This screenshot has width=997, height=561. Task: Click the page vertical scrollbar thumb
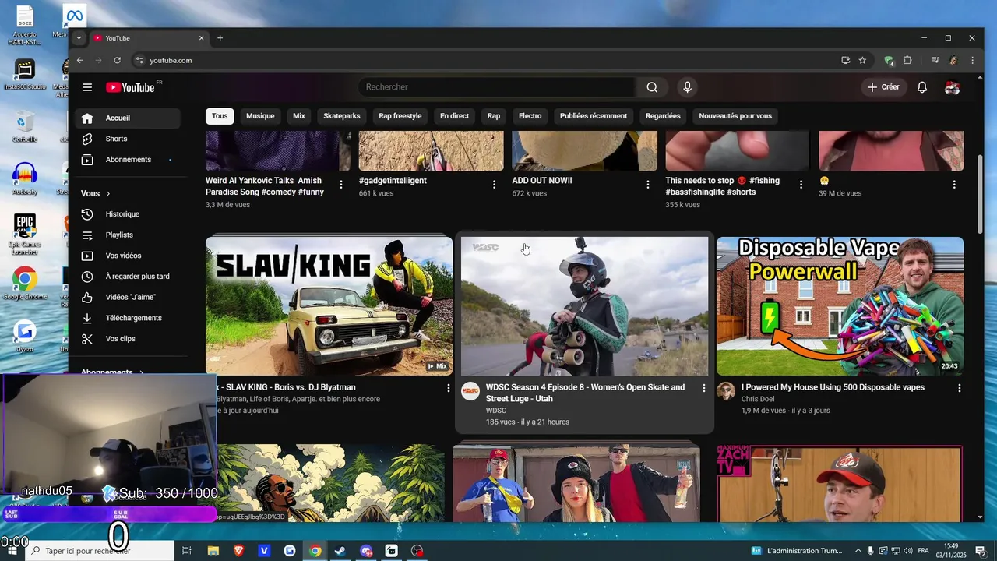980,193
